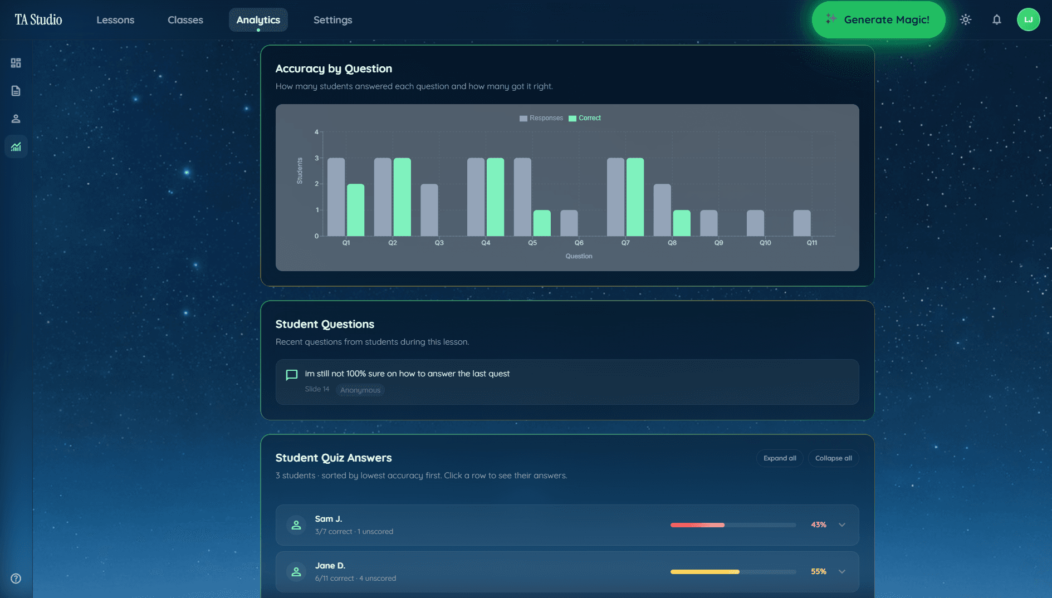Screen dimensions: 1052x598
Task: Click the LJ user avatar
Action: pyautogui.click(x=1028, y=20)
